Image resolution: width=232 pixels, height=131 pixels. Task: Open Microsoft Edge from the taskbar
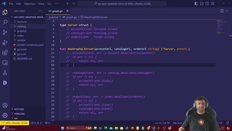pos(105,128)
